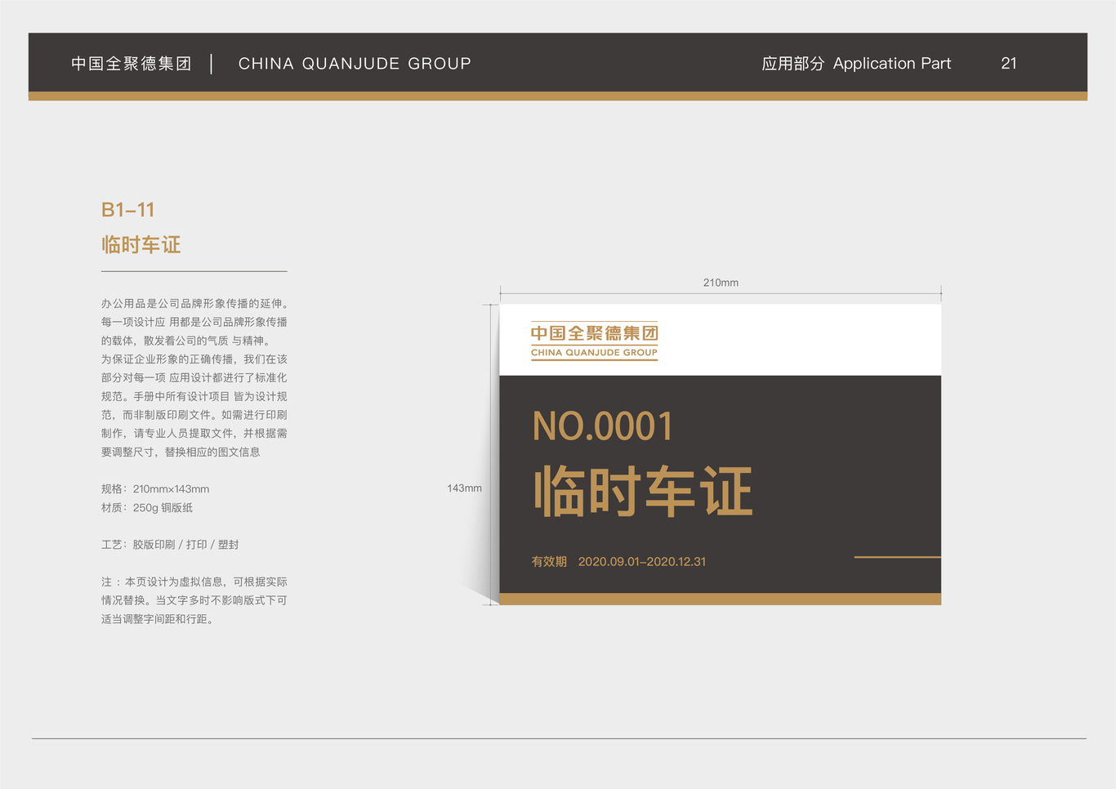Click the large 临时车证 text on card
Image resolution: width=1116 pixels, height=789 pixels.
coord(643,492)
